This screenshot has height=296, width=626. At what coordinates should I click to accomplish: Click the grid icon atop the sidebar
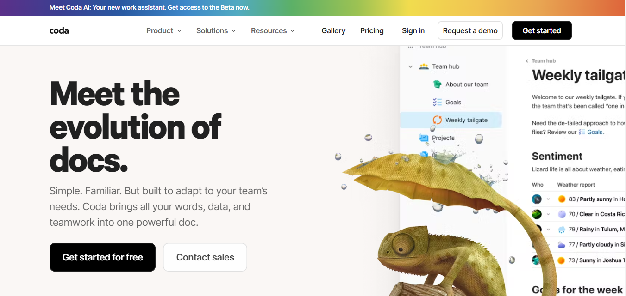410,47
